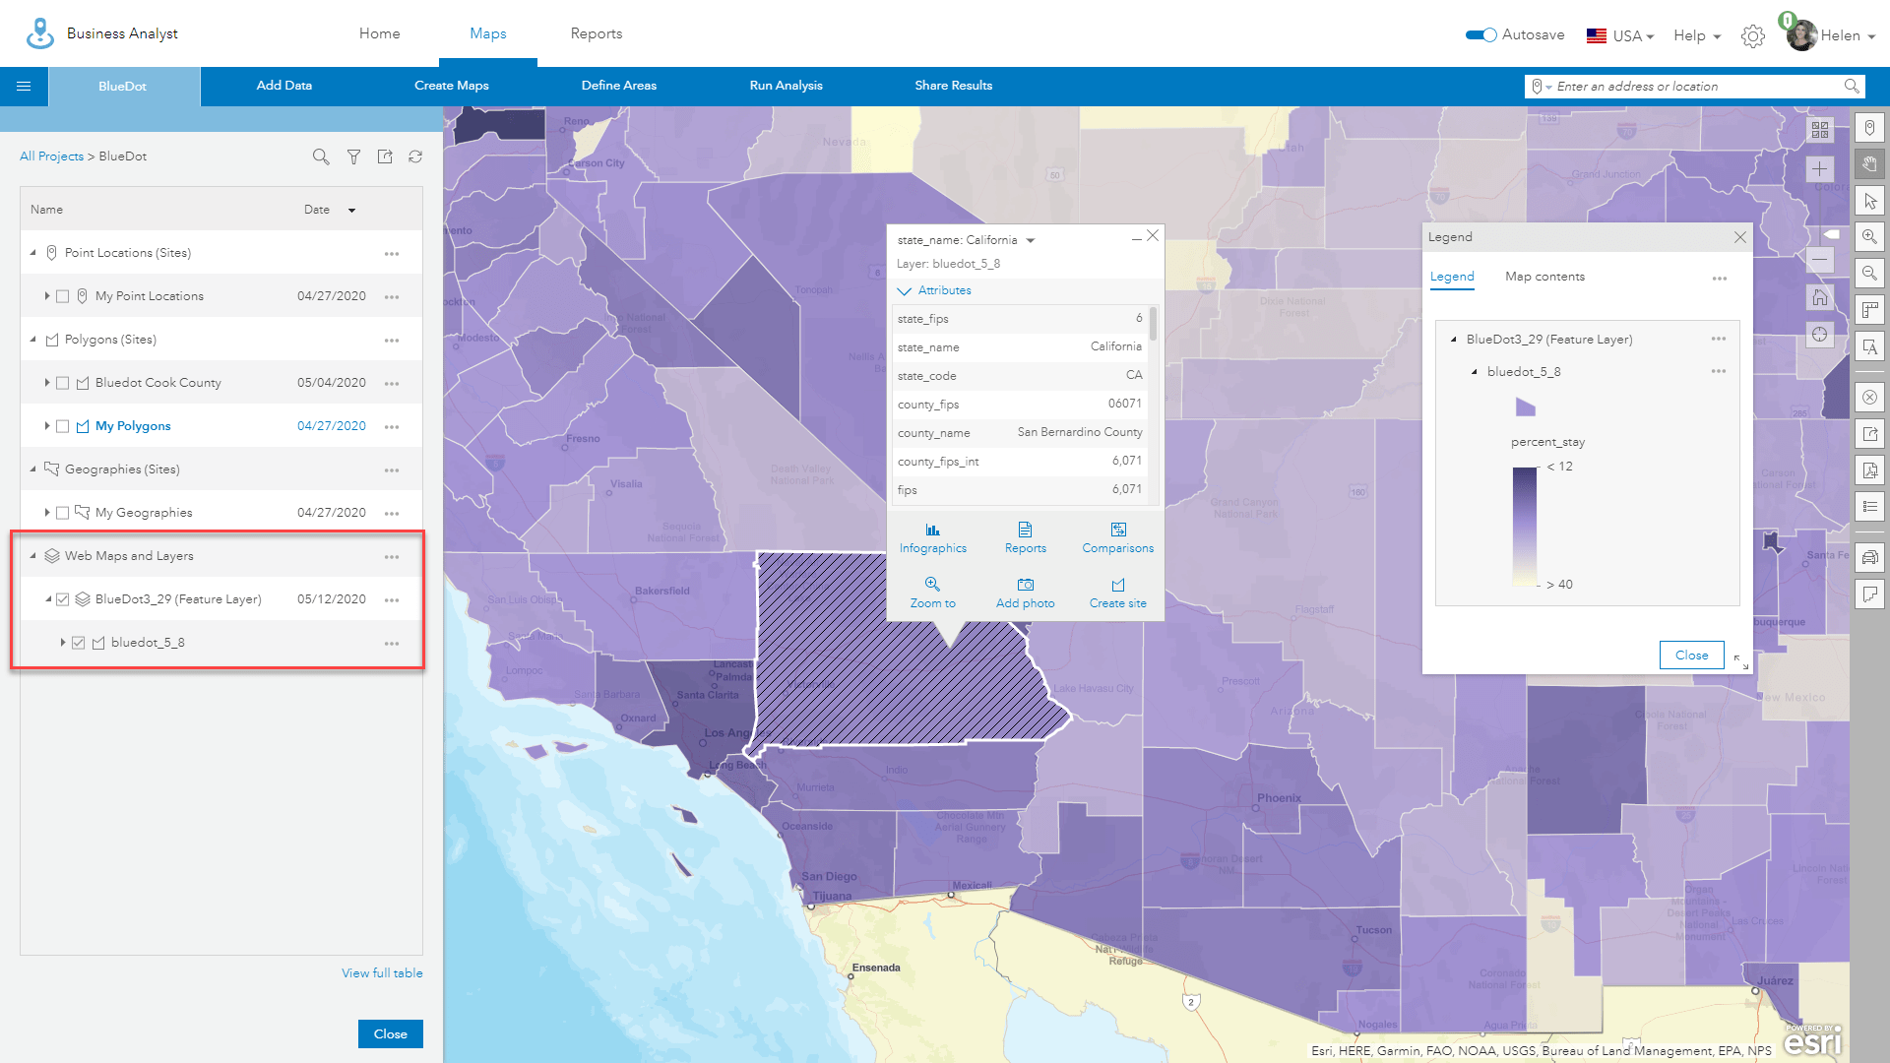Select the zoom-out magnifier tool
The height and width of the screenshot is (1063, 1890).
[x=1869, y=274]
